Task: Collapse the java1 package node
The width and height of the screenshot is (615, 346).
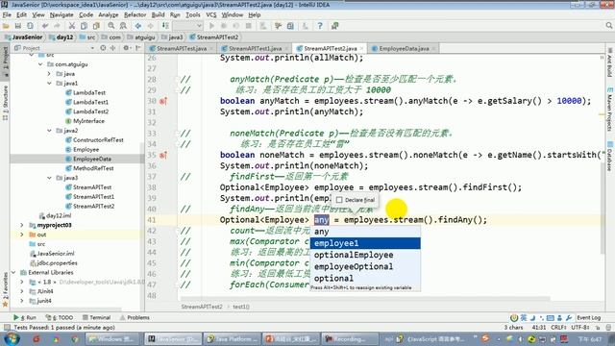Action: tap(49, 84)
